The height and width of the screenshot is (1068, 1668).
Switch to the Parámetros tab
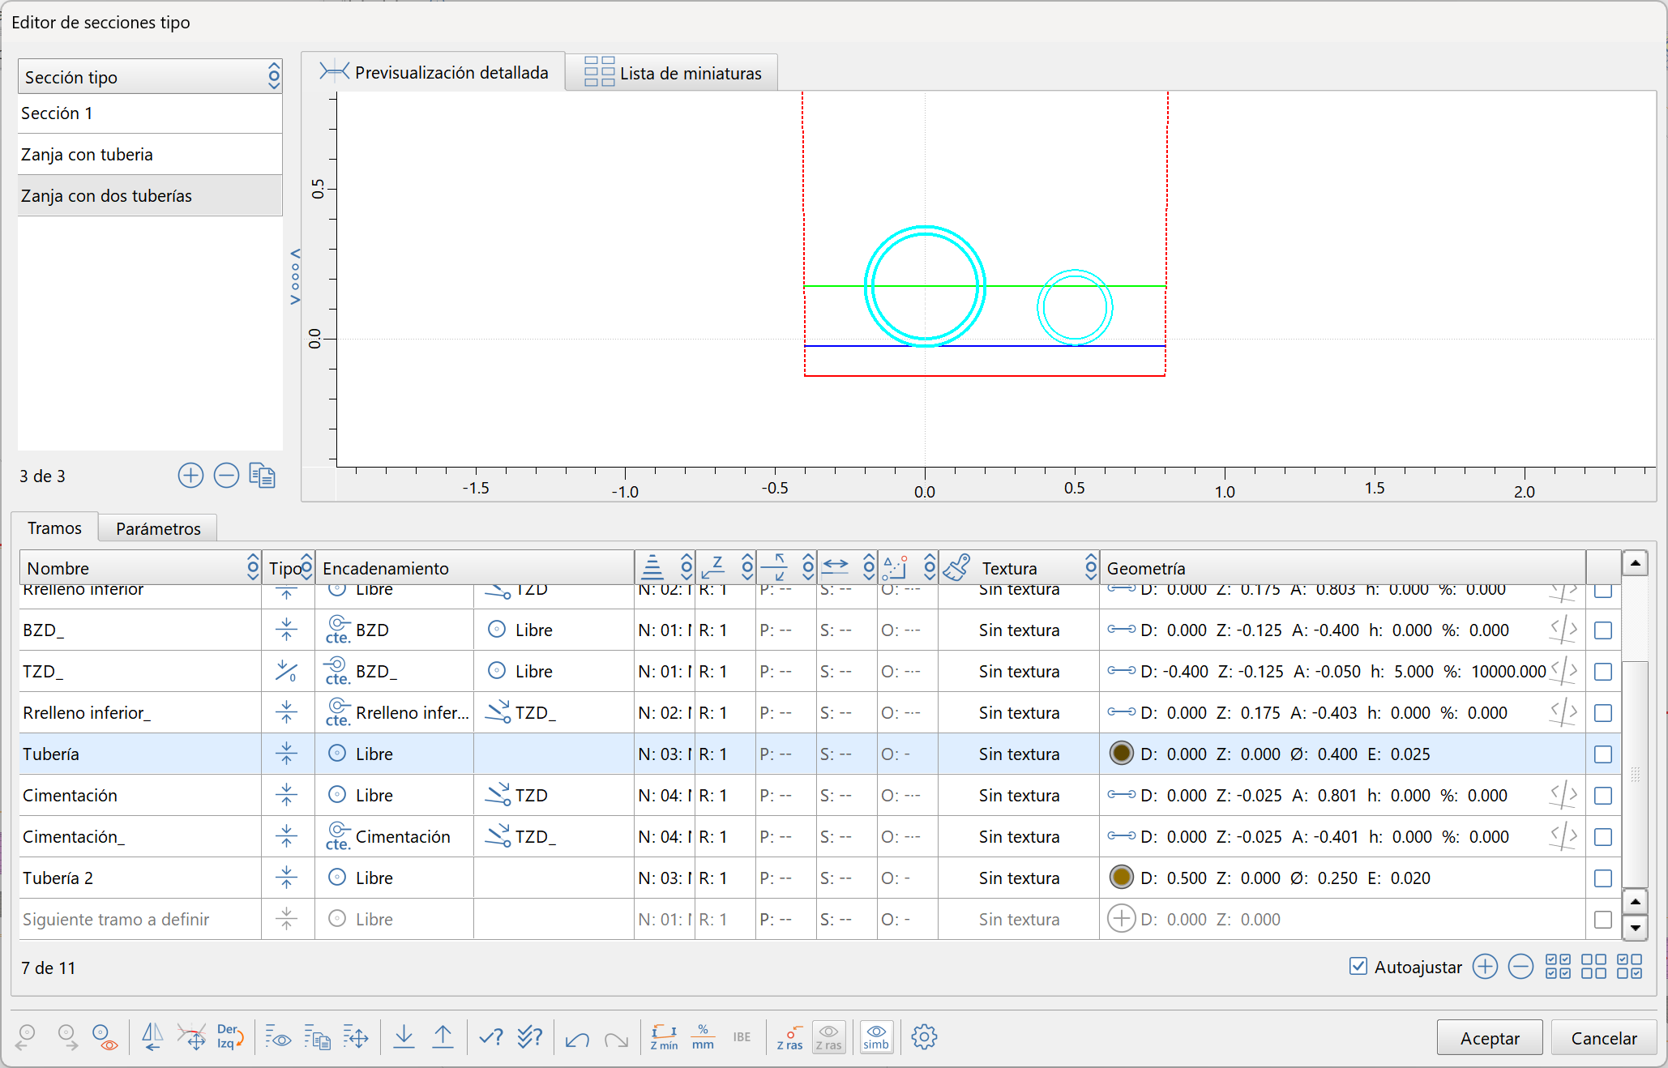click(158, 528)
